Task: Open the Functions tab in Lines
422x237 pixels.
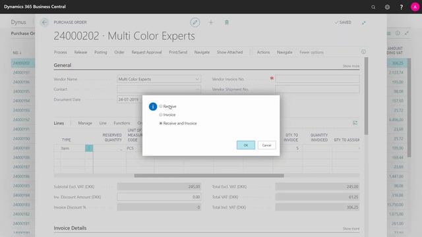Action: tap(121, 123)
